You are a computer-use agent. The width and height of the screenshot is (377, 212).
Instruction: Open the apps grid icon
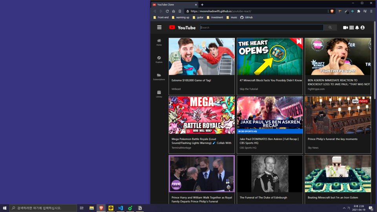coord(351,27)
